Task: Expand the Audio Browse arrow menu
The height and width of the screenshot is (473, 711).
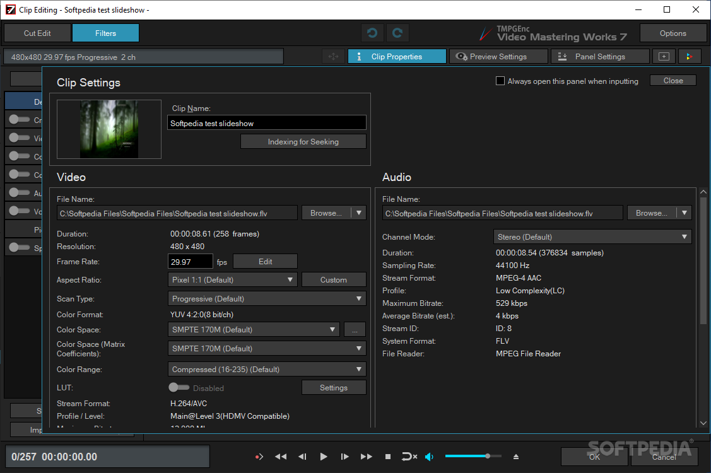Action: coord(685,213)
